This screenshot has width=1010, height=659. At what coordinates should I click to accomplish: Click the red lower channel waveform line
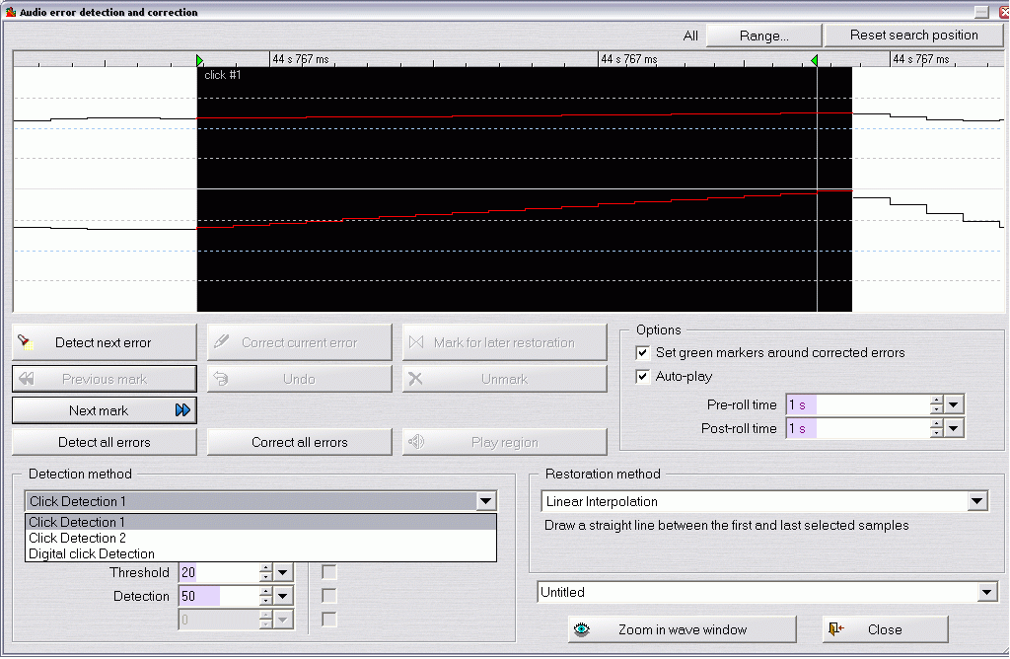[x=525, y=209]
